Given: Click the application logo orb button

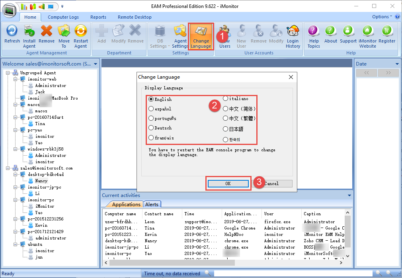Looking at the screenshot, I should pyautogui.click(x=10, y=10).
